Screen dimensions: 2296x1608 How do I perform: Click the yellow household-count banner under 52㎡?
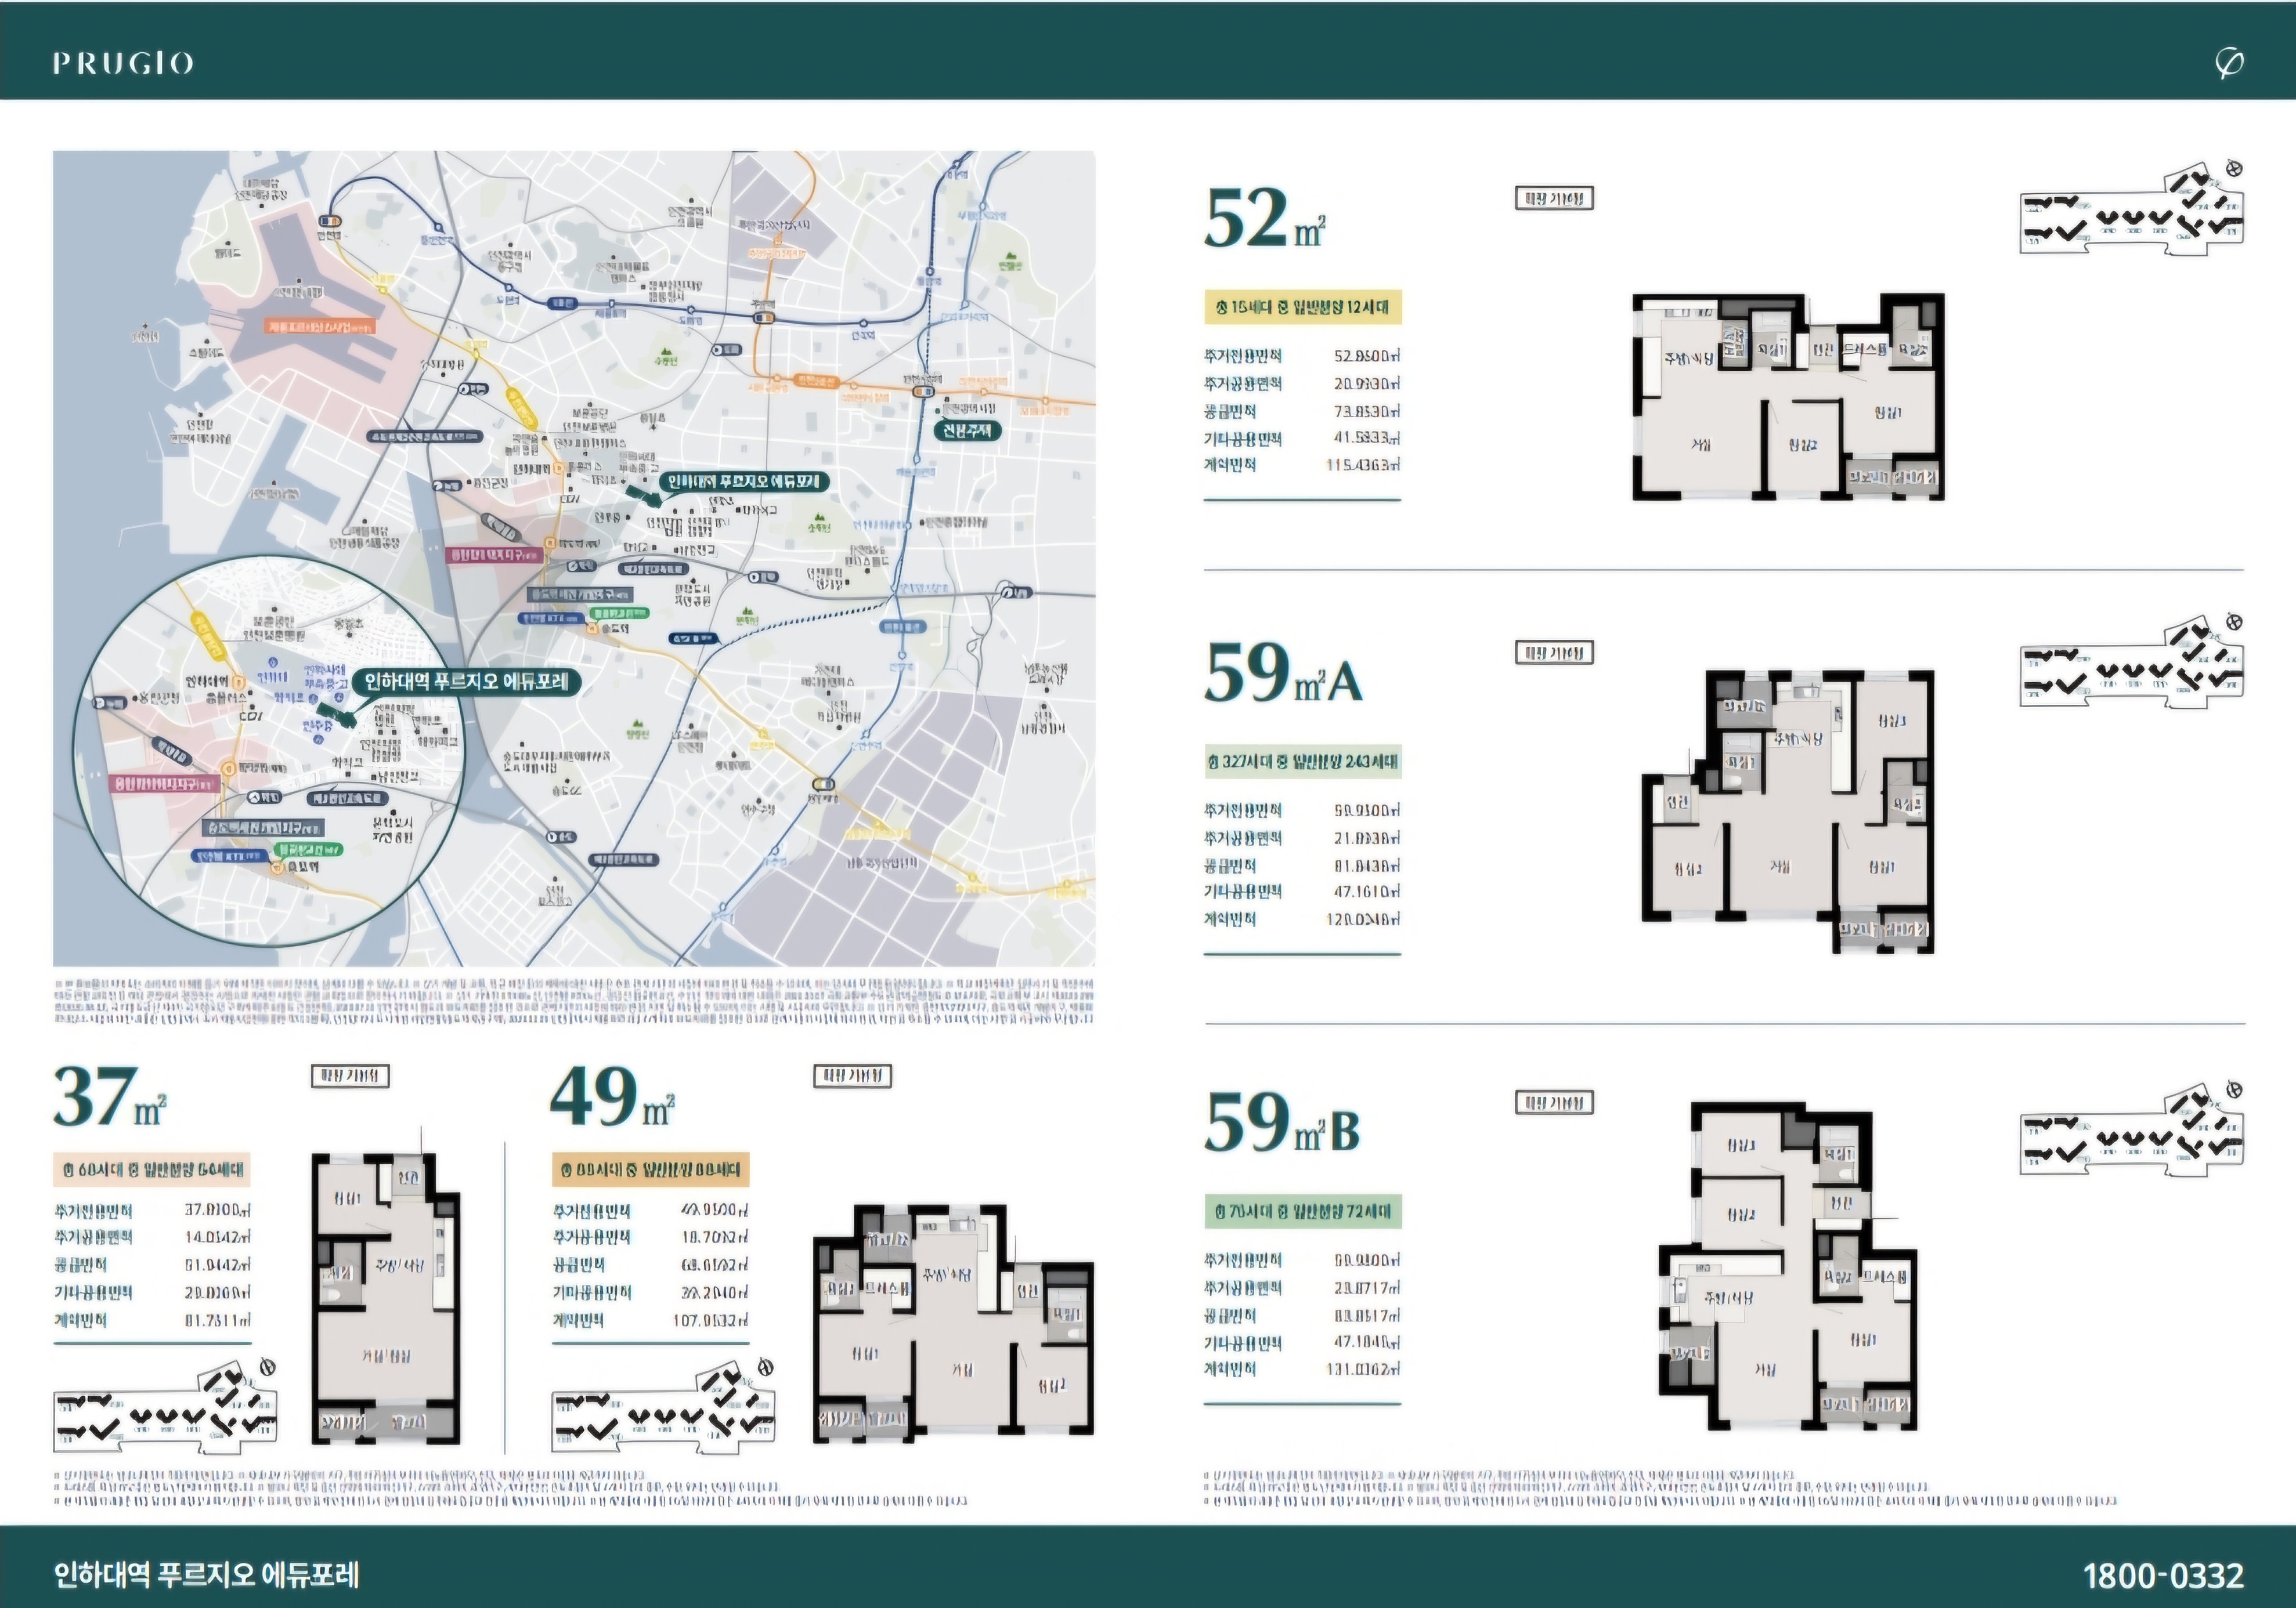tap(1303, 307)
